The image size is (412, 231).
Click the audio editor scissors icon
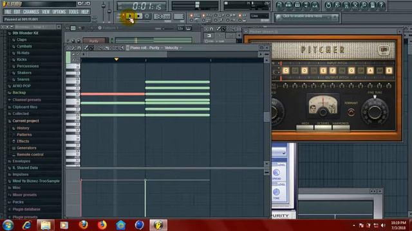coord(355,5)
